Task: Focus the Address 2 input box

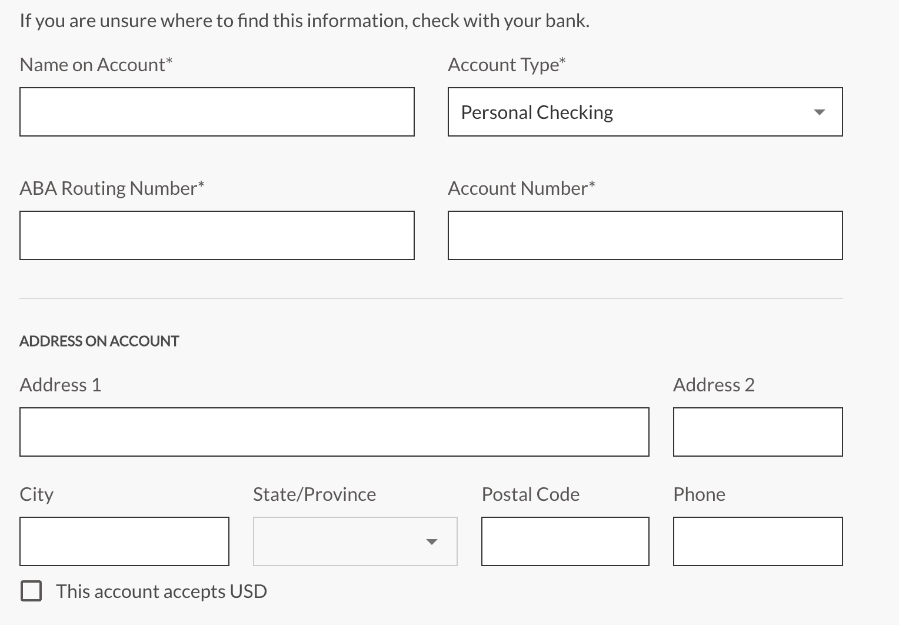Action: click(x=758, y=432)
